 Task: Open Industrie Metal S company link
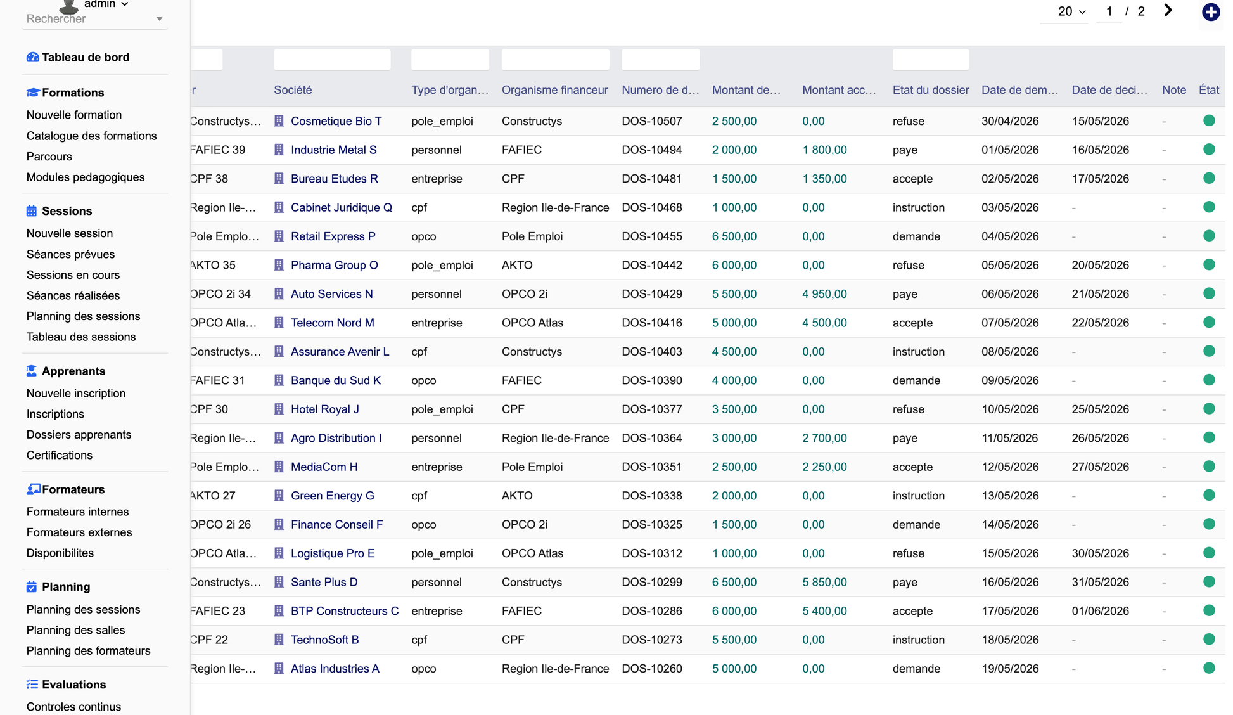tap(334, 150)
